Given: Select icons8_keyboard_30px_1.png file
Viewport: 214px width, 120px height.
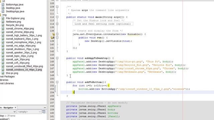Looking at the screenshot, I should 22,39.
